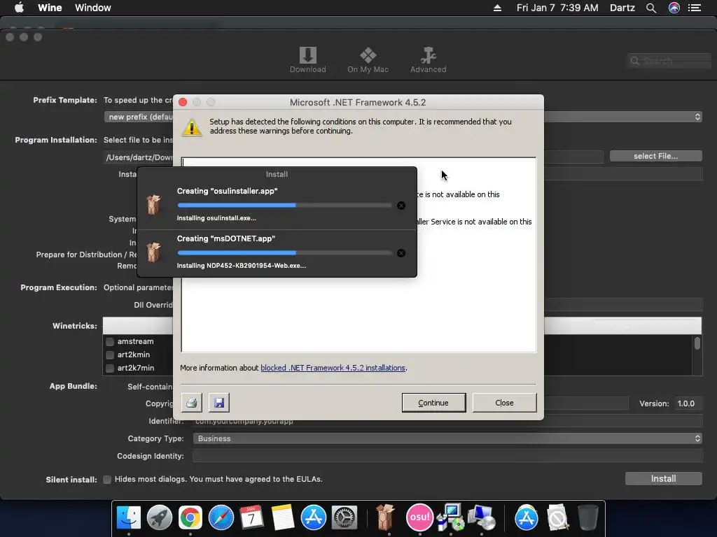
Task: Click the Wine glass app in the Dock
Action: (385, 517)
